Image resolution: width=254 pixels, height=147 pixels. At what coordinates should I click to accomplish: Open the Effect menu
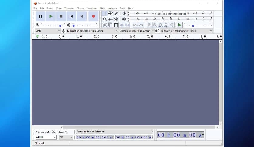click(102, 8)
